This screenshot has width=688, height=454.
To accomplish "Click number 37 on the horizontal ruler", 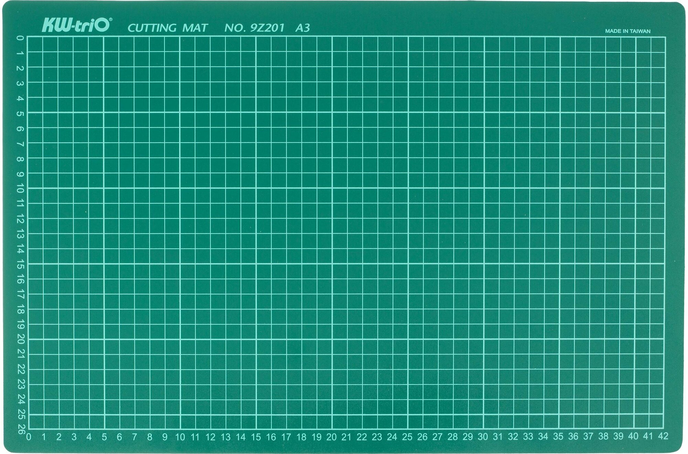I will click(x=588, y=436).
